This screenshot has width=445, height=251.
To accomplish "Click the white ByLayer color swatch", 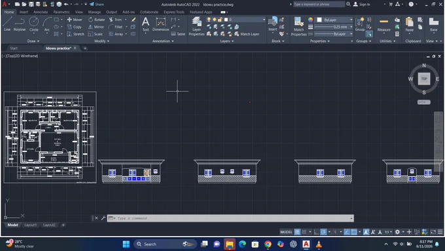I will point(319,20).
